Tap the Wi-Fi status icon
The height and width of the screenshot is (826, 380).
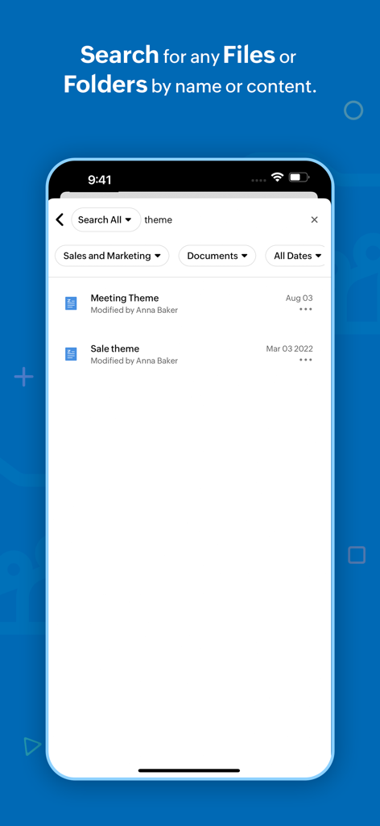277,177
